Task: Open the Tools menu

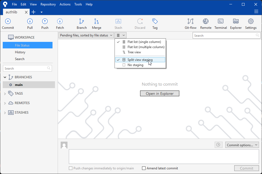Action: [78, 4]
